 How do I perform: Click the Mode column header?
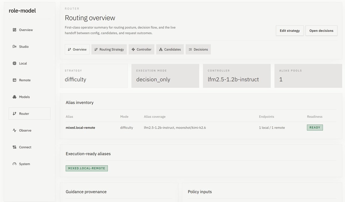click(x=124, y=117)
